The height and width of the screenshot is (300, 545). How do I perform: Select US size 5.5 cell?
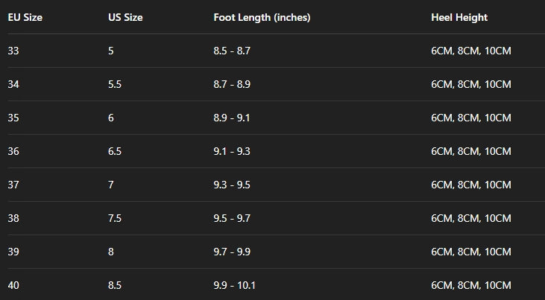click(115, 84)
